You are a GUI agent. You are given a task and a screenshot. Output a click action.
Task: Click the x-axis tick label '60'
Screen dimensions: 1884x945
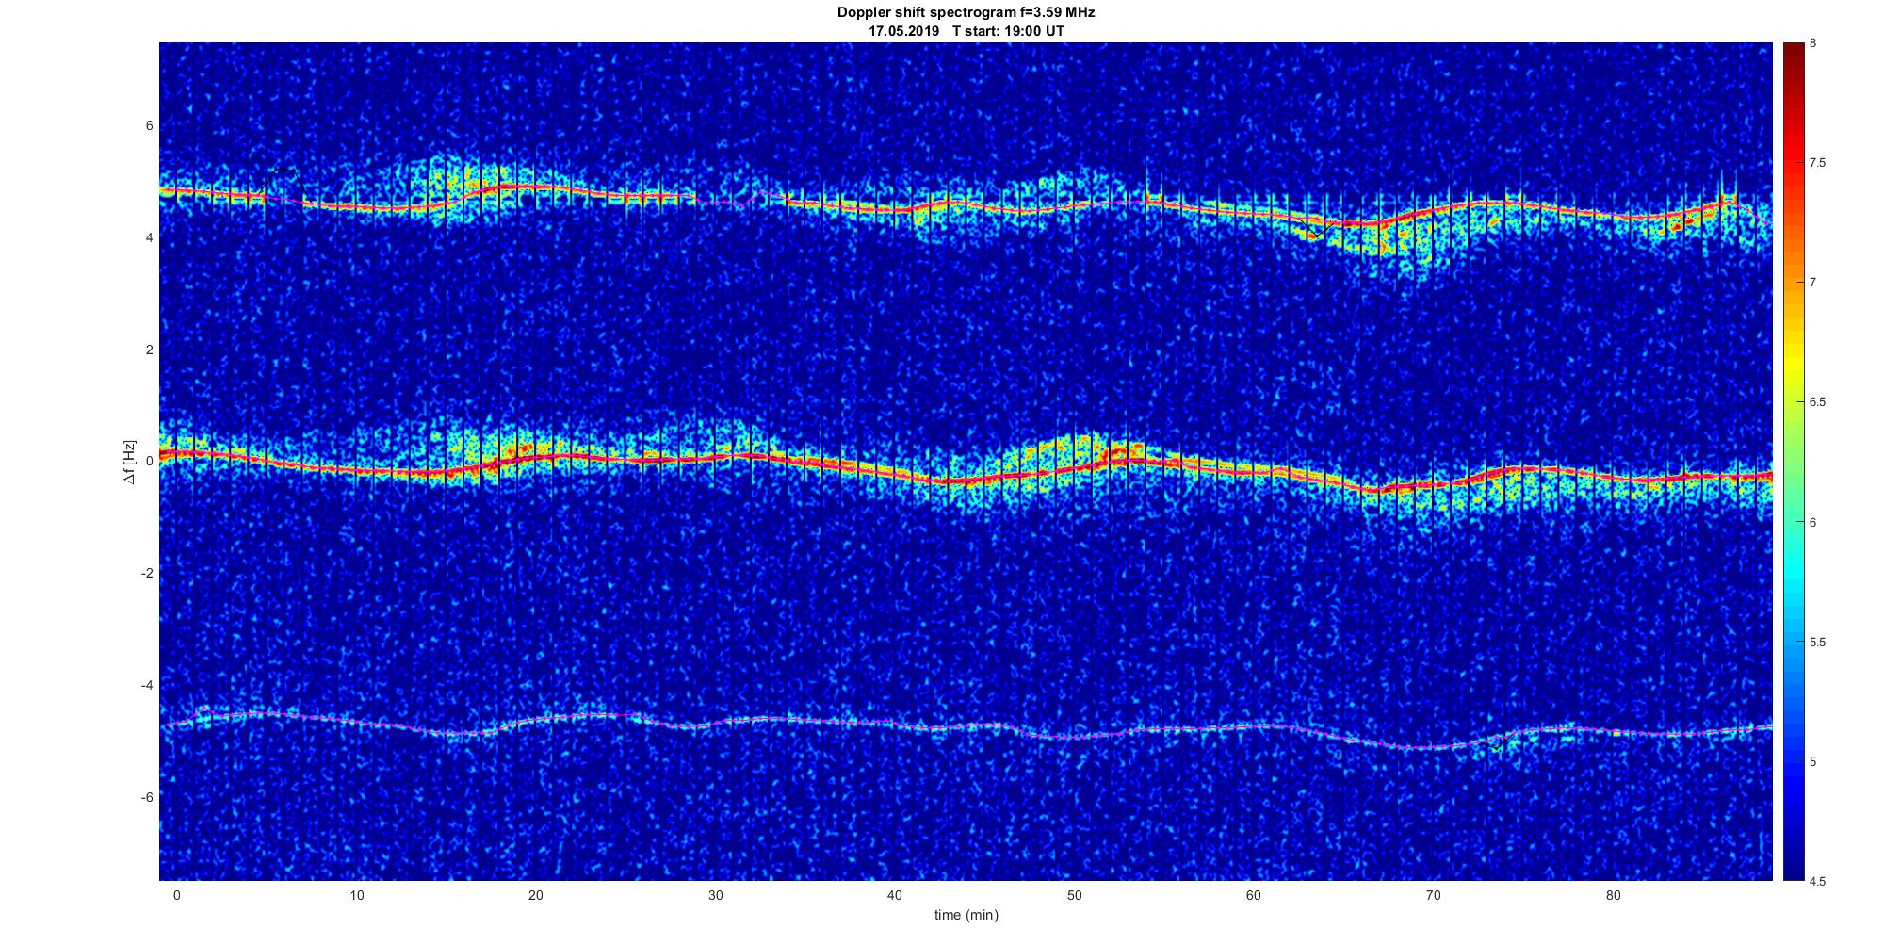pyautogui.click(x=1254, y=895)
